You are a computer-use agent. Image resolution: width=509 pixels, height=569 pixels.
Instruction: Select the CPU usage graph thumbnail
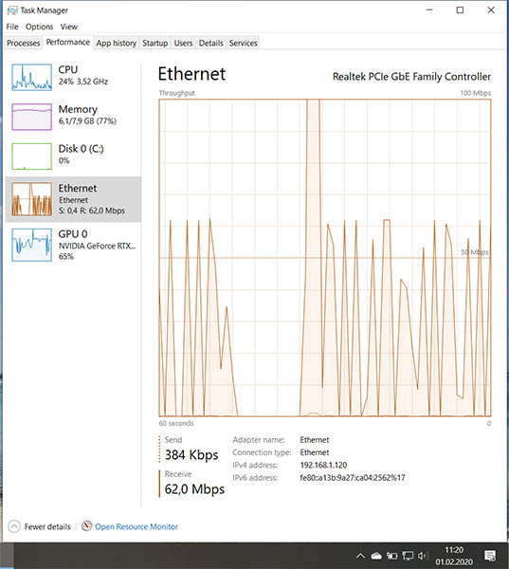coord(31,78)
